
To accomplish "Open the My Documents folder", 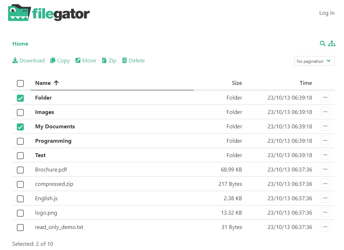I will click(55, 127).
